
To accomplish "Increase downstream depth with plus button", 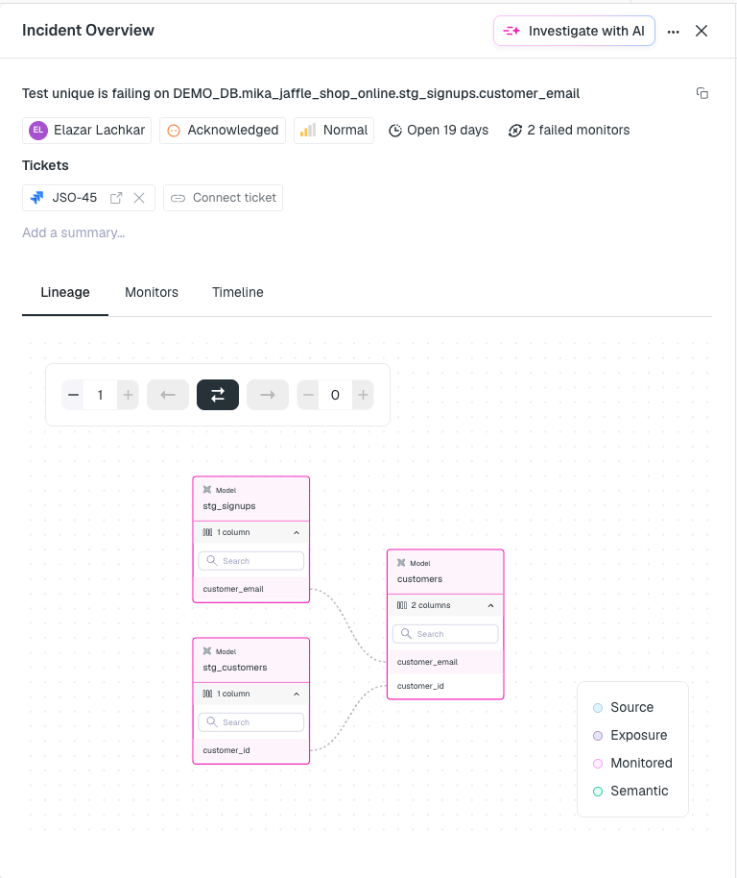I will (x=363, y=395).
